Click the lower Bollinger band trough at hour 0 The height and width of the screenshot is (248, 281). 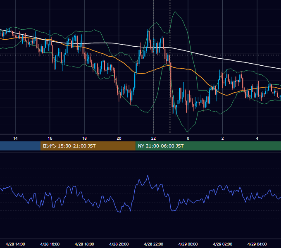pyautogui.click(x=188, y=131)
